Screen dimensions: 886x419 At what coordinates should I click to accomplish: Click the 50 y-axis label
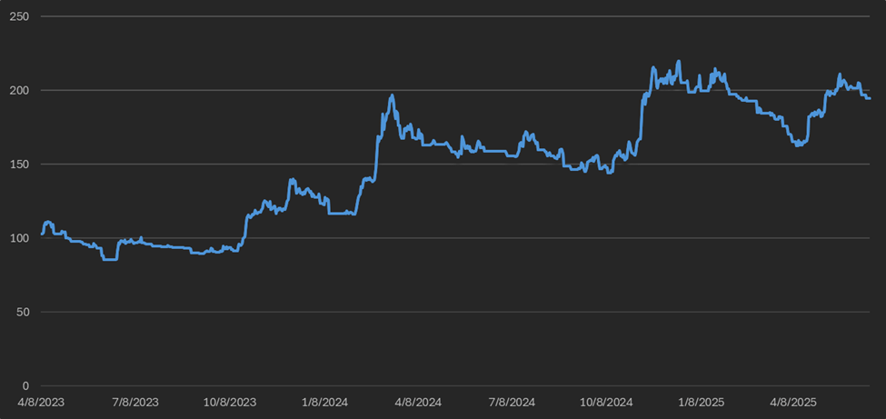tap(24, 312)
